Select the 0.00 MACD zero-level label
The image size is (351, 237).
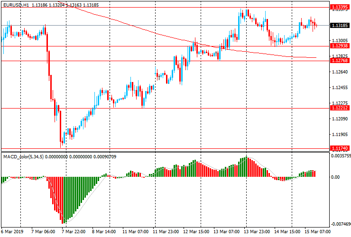[335, 177]
